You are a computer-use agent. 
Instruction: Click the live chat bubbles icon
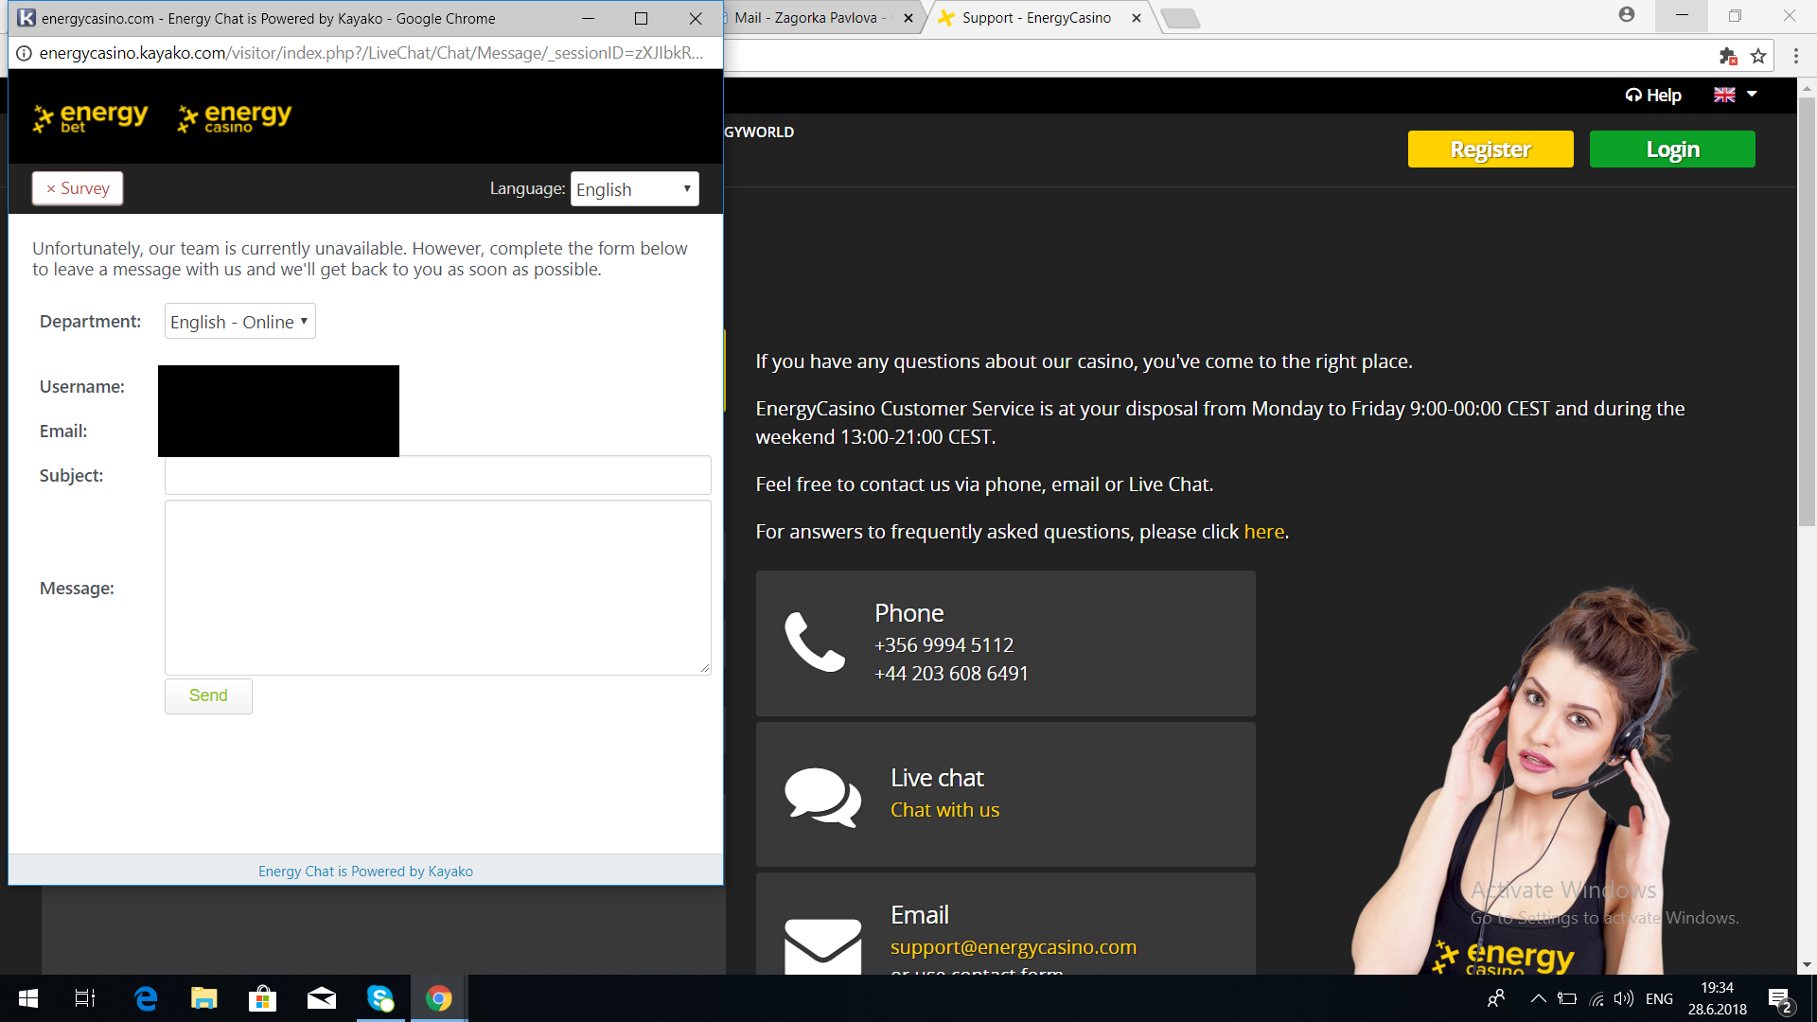click(x=822, y=797)
